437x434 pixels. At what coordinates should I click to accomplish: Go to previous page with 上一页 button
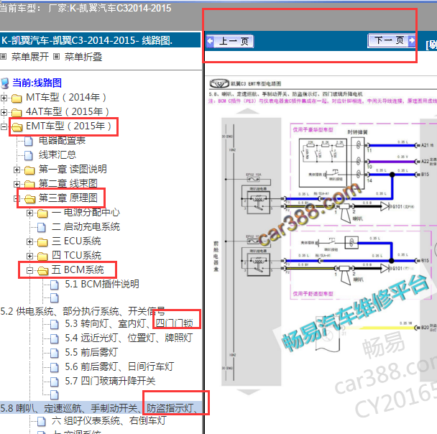230,42
